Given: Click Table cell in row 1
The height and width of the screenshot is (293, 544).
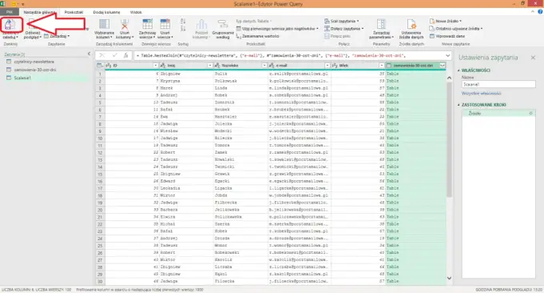Looking at the screenshot, I should coord(416,74).
